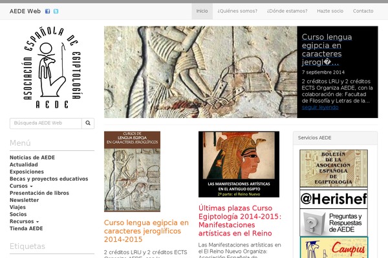
Task: Open the Socios section
Action: coord(18,214)
